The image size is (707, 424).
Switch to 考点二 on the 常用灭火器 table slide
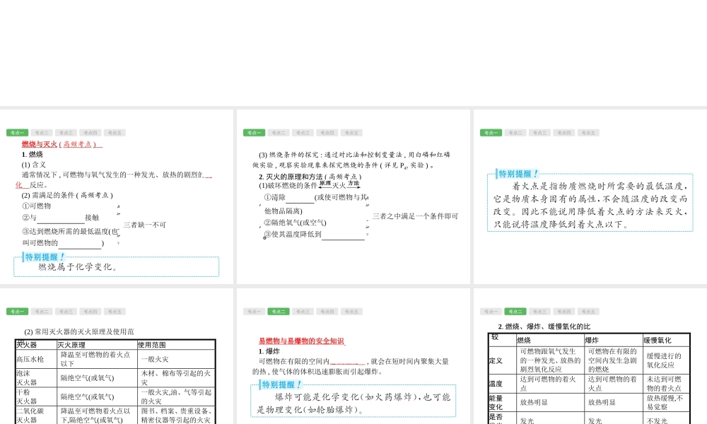tap(42, 312)
